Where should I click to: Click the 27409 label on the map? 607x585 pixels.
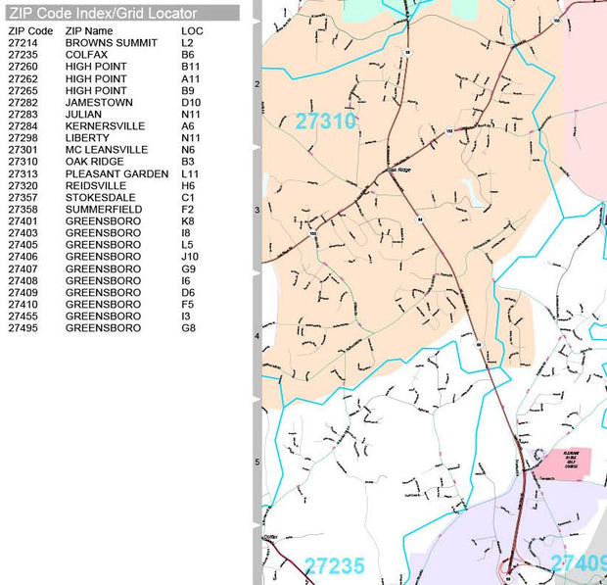pos(579,562)
